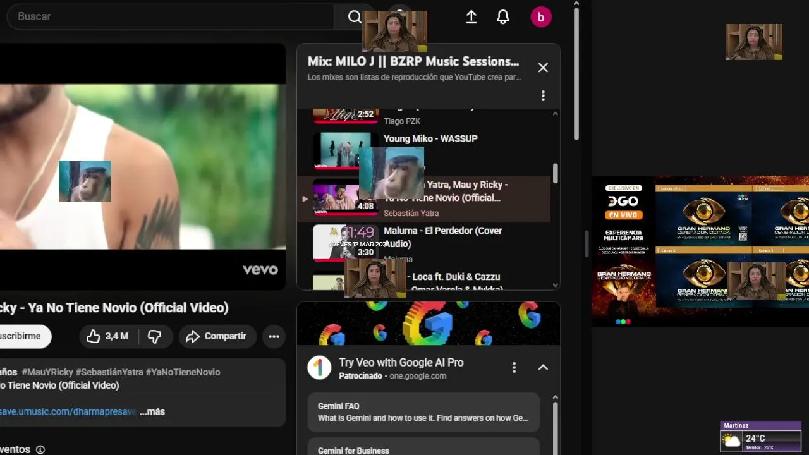Screen dimensions: 809x455
Task: Open the Gemini FAQ link
Action: click(423, 412)
